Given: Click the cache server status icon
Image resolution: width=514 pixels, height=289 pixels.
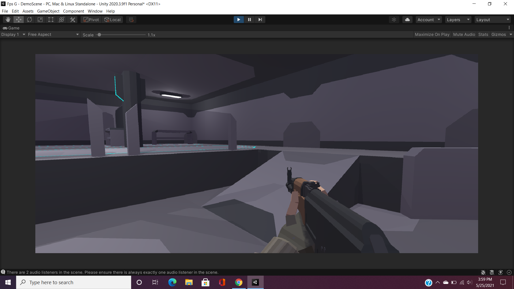Looking at the screenshot, I should pyautogui.click(x=492, y=272).
